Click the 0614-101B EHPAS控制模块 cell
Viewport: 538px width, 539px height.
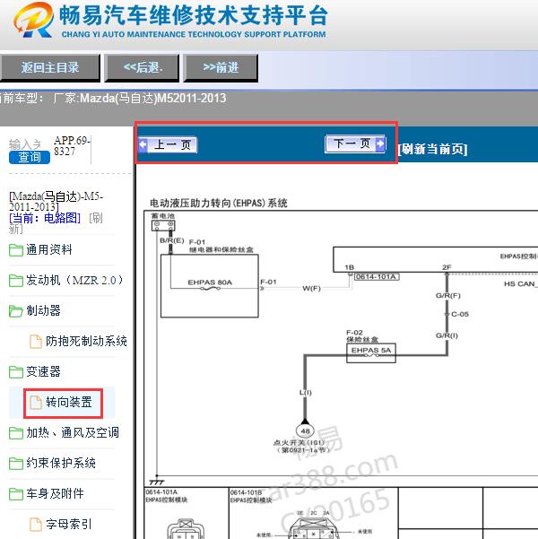coord(313,513)
